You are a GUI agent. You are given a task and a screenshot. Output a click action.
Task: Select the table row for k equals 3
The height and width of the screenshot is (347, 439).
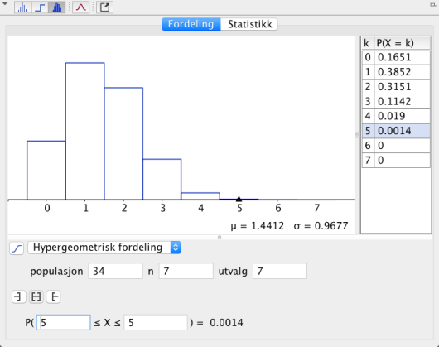pos(396,101)
